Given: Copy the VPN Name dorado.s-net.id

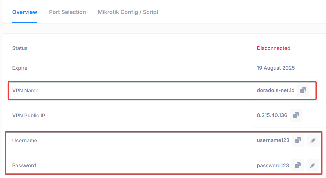Looking at the screenshot, I should click(x=303, y=90).
